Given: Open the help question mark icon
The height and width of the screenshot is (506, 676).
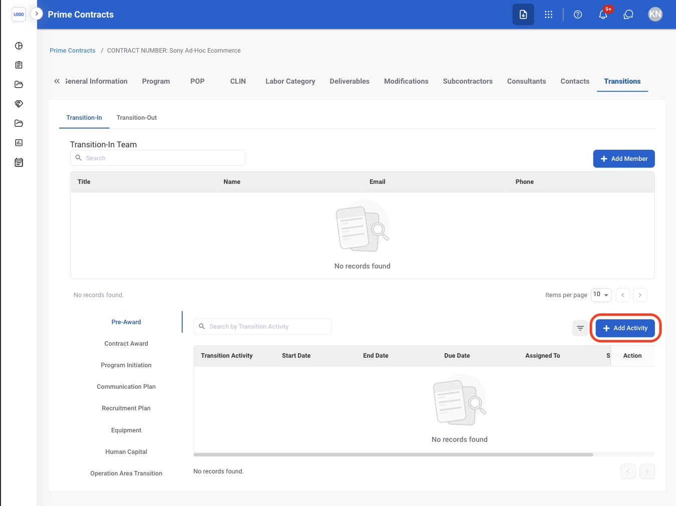Looking at the screenshot, I should point(578,15).
